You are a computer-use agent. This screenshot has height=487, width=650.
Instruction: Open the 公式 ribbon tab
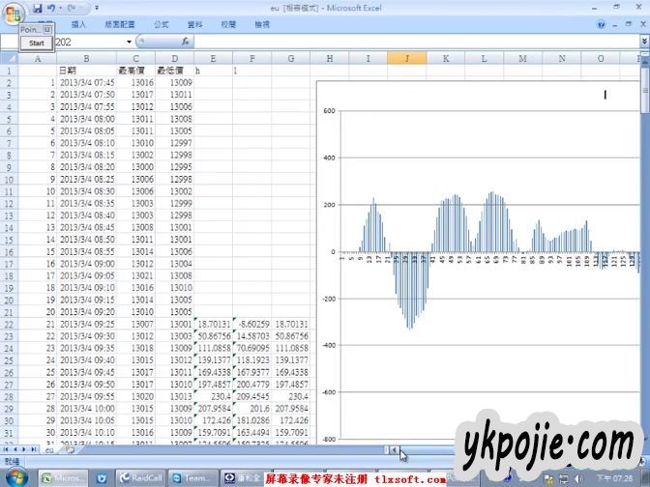[x=161, y=23]
